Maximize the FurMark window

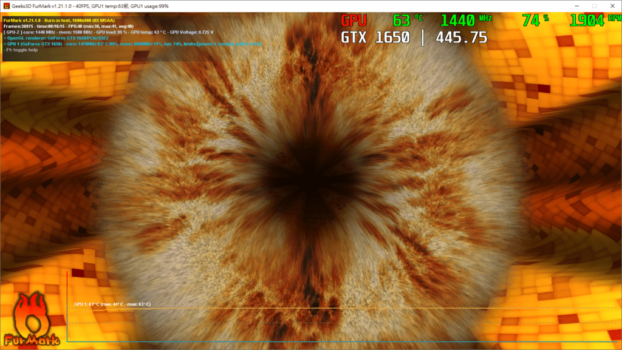(594, 6)
